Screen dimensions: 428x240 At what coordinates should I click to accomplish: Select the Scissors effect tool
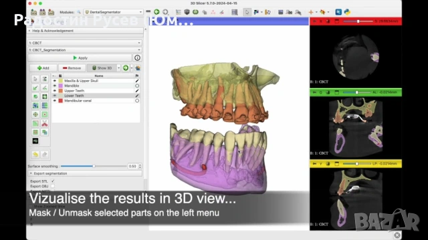coord(45,123)
